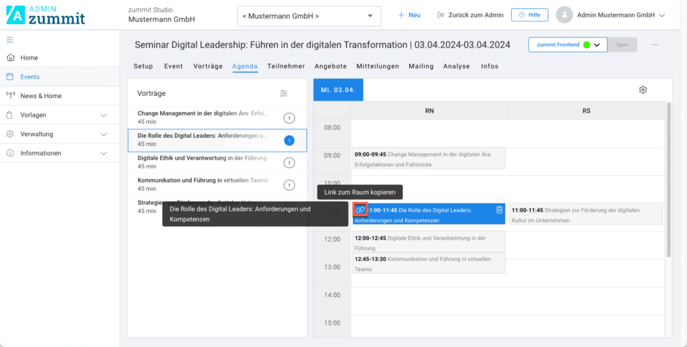This screenshot has height=347, width=687.
Task: Click the Hilfe button
Action: pos(529,15)
